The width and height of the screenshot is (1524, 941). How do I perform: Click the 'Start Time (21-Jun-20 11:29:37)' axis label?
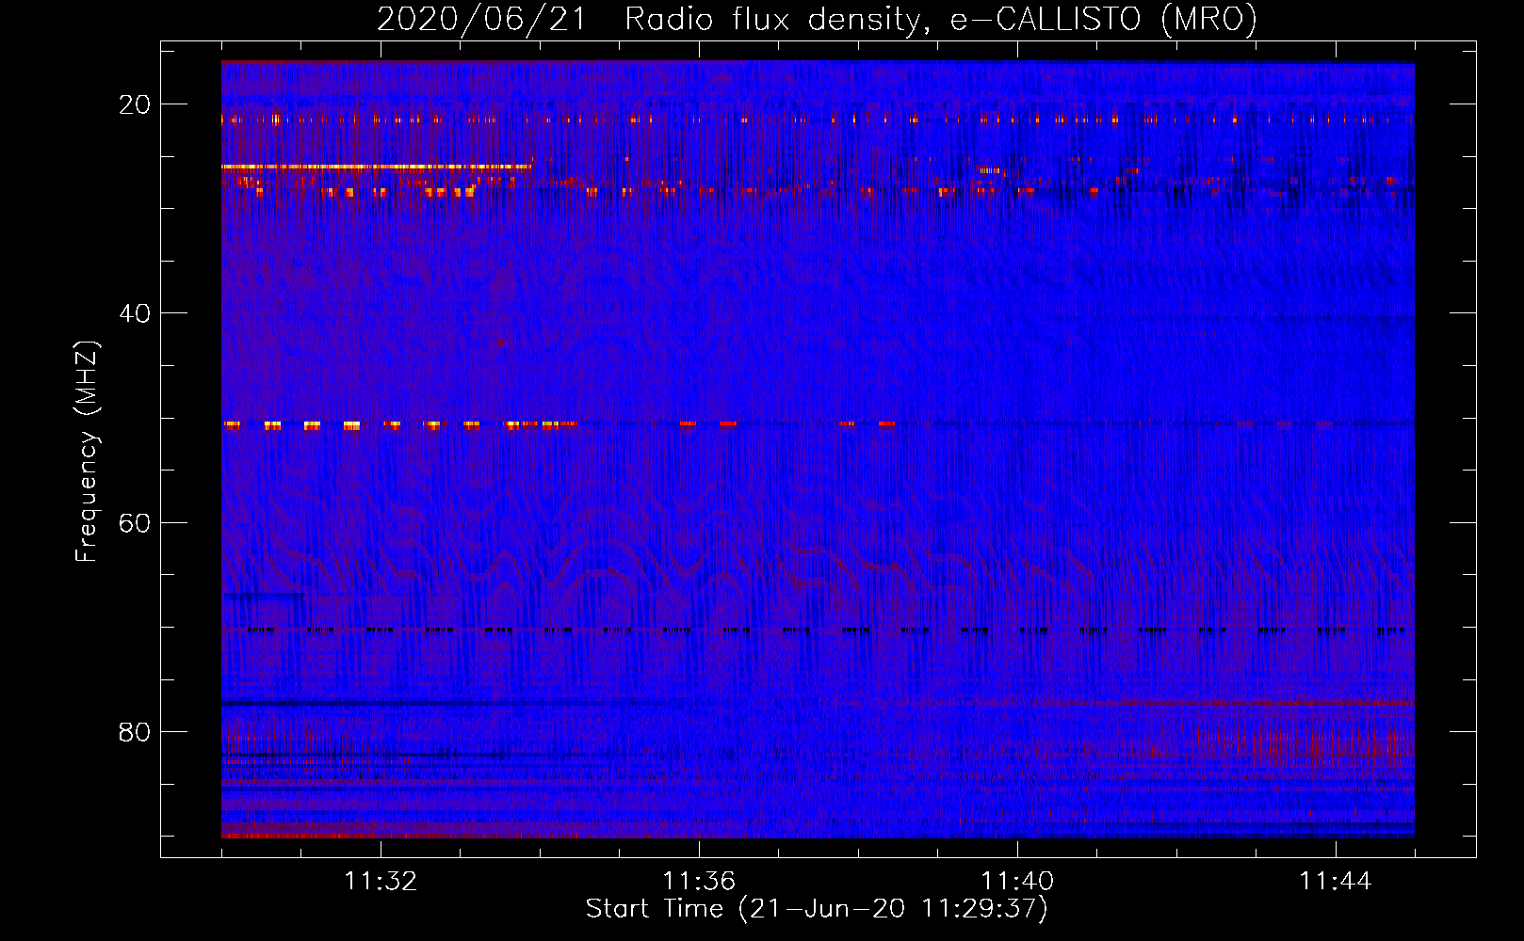tap(817, 909)
